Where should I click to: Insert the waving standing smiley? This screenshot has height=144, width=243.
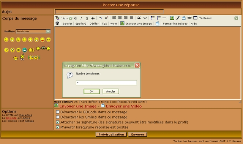click(x=22, y=57)
